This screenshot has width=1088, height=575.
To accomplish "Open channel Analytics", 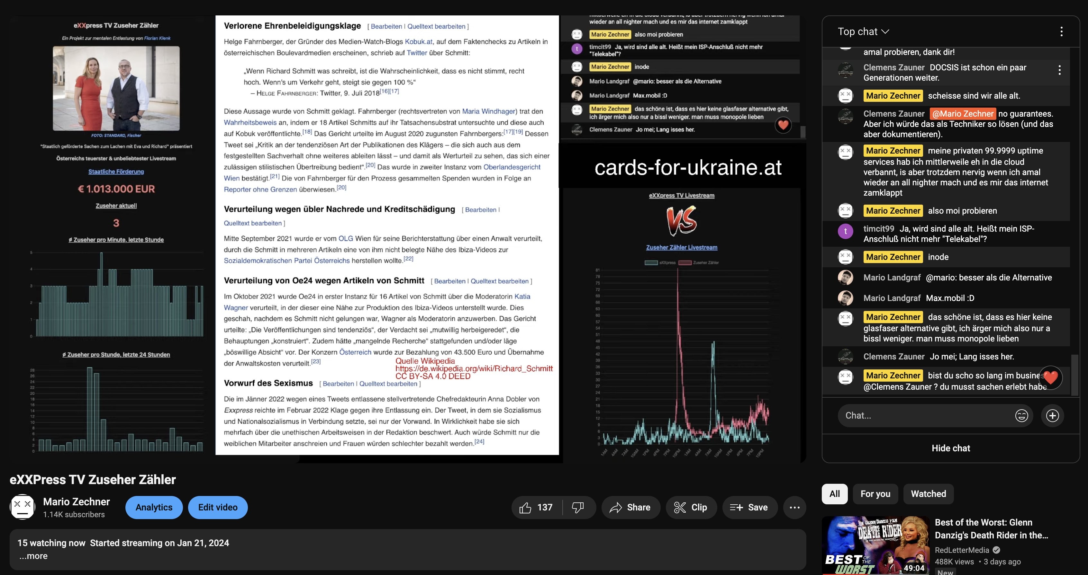I will tap(154, 508).
